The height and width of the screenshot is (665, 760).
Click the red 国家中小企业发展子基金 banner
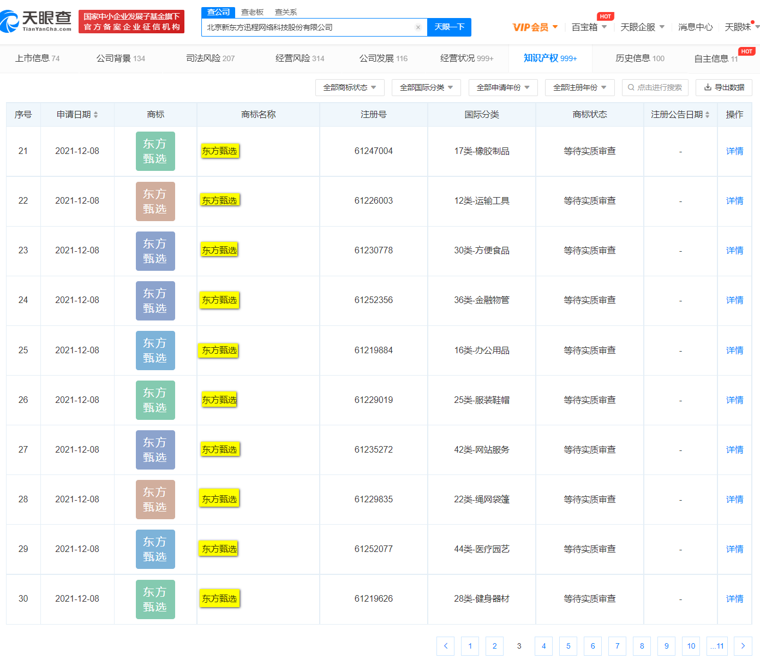click(x=131, y=21)
